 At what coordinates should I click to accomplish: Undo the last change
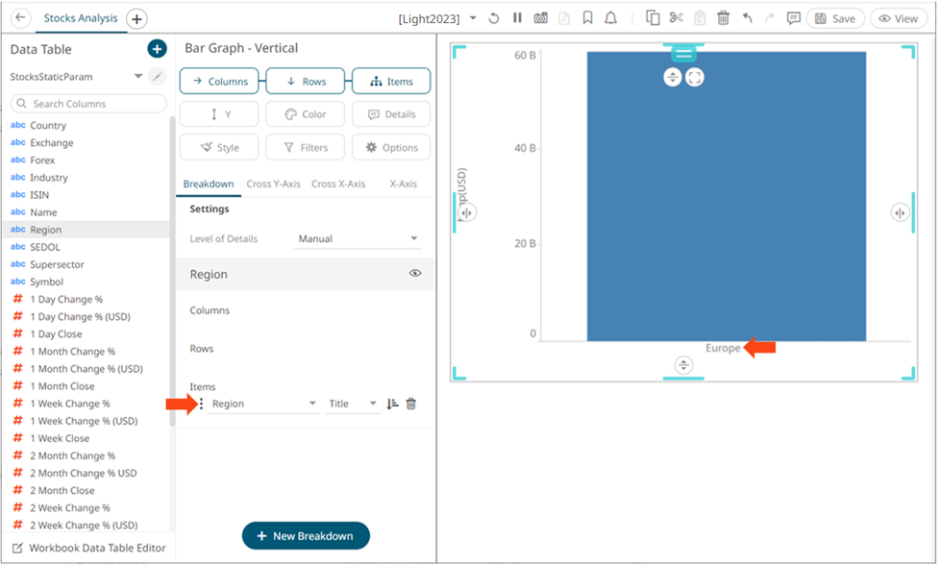pyautogui.click(x=746, y=17)
